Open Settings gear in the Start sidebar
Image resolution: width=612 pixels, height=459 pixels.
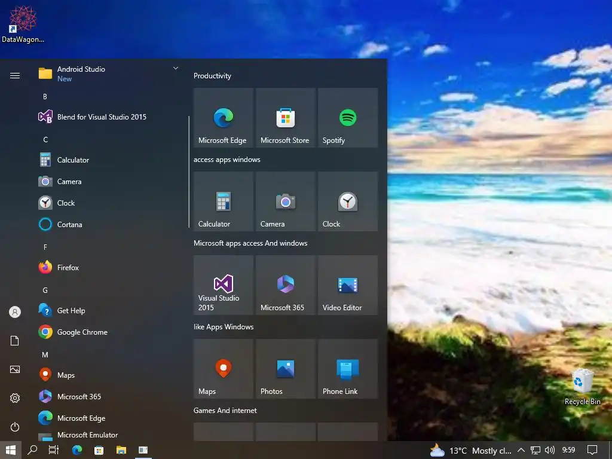click(x=15, y=398)
